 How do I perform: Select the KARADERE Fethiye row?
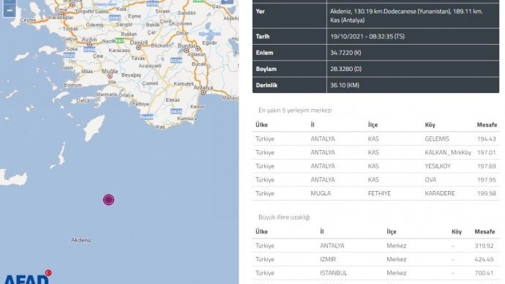coord(376,193)
